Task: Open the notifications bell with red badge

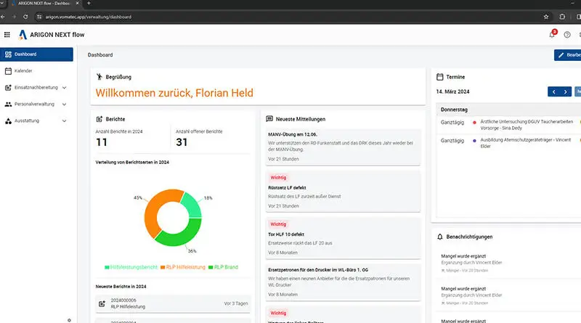Action: [x=552, y=34]
